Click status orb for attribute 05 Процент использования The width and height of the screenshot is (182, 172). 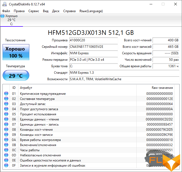pyautogui.click(x=6, y=114)
